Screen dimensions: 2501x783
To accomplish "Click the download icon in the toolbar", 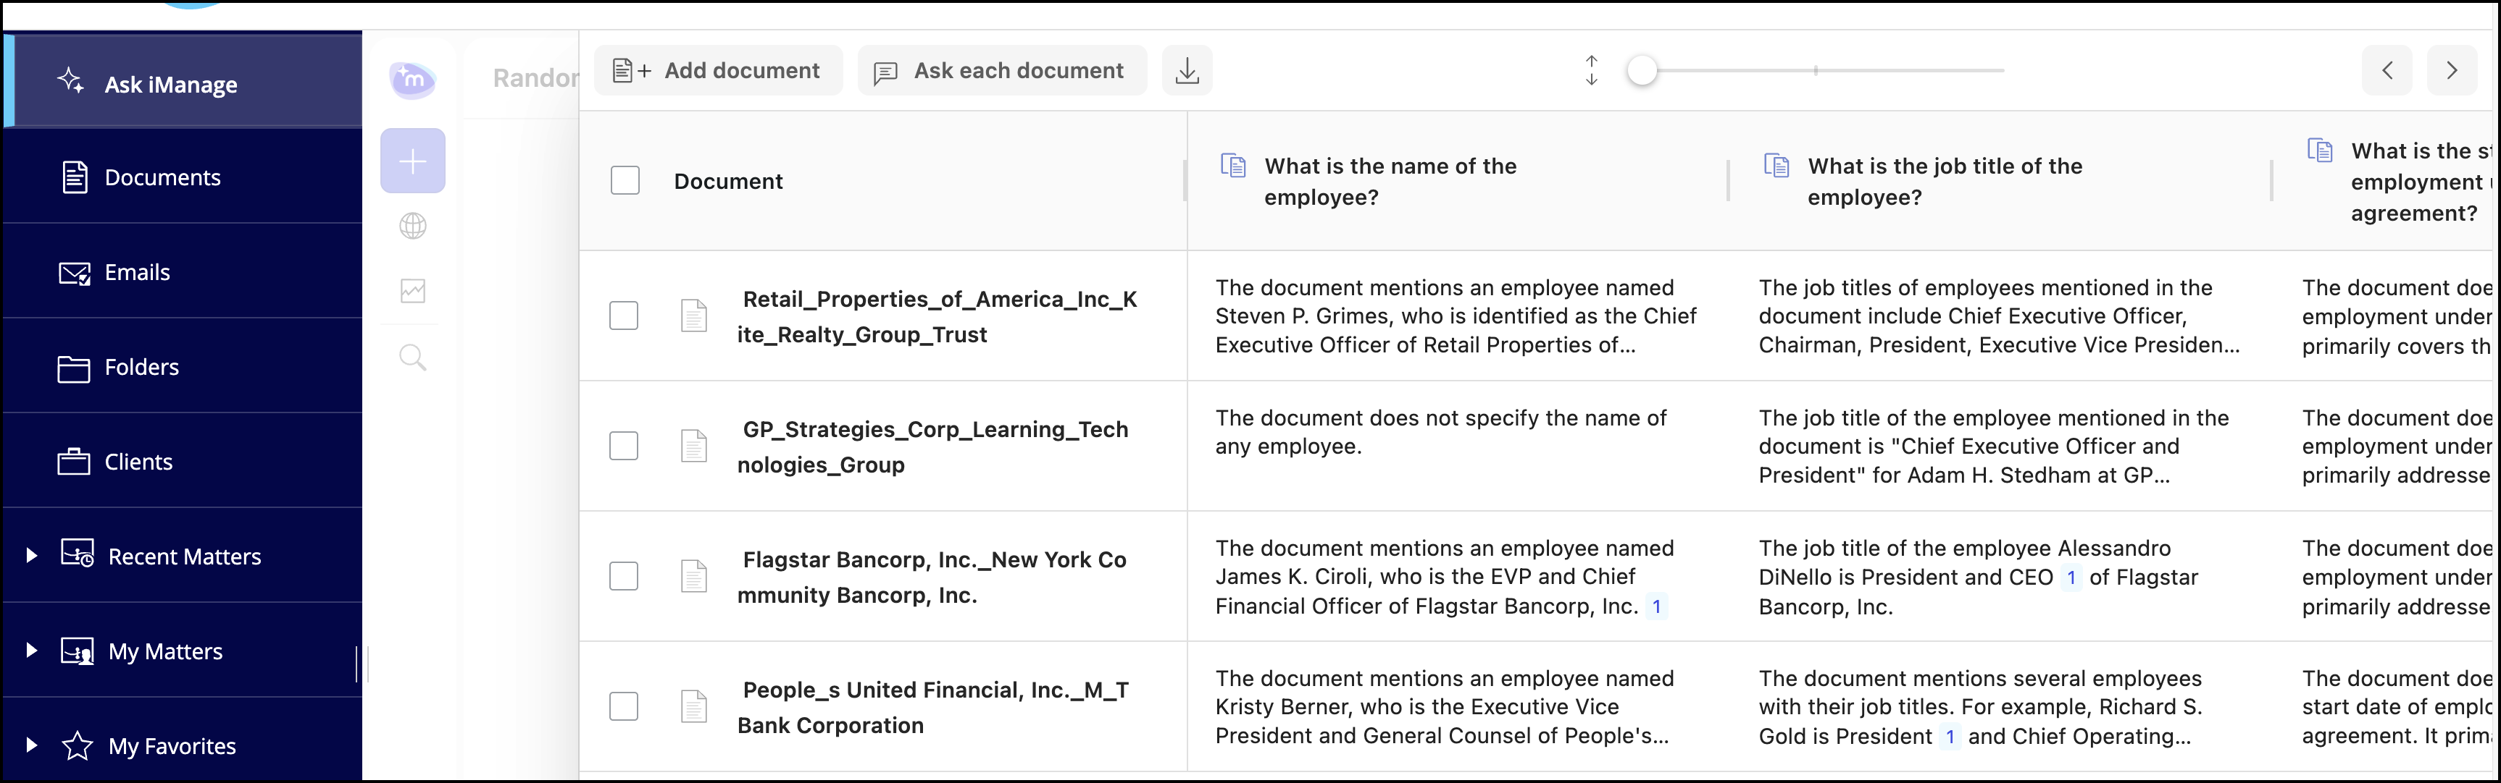I will pyautogui.click(x=1187, y=71).
